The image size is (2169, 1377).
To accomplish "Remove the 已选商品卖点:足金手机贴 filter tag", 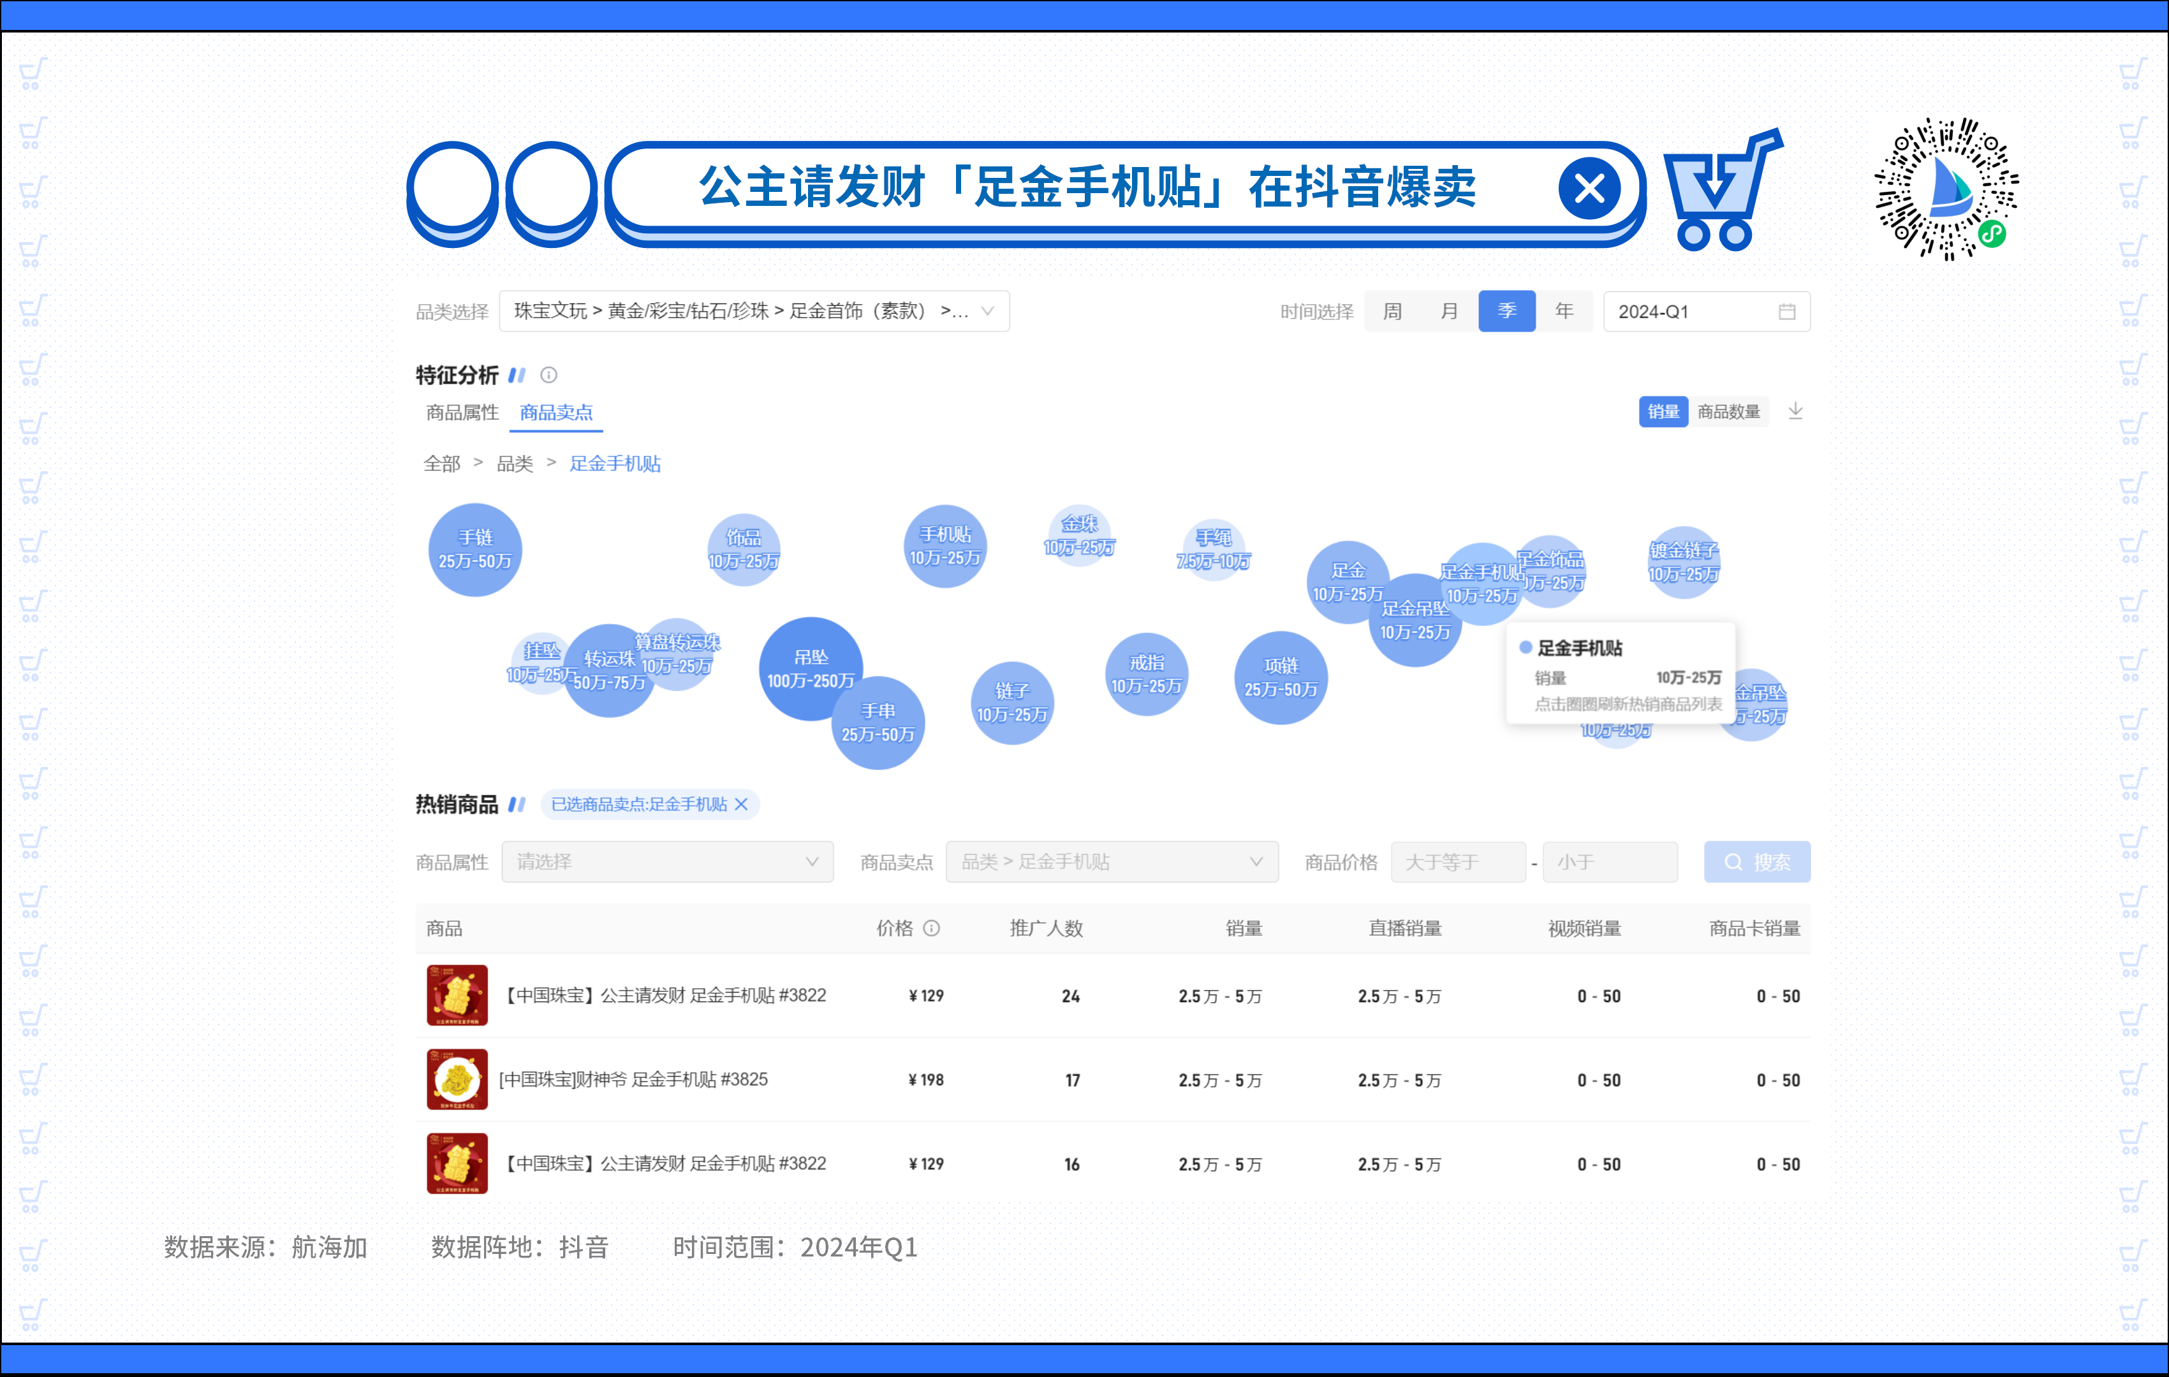I will [741, 805].
